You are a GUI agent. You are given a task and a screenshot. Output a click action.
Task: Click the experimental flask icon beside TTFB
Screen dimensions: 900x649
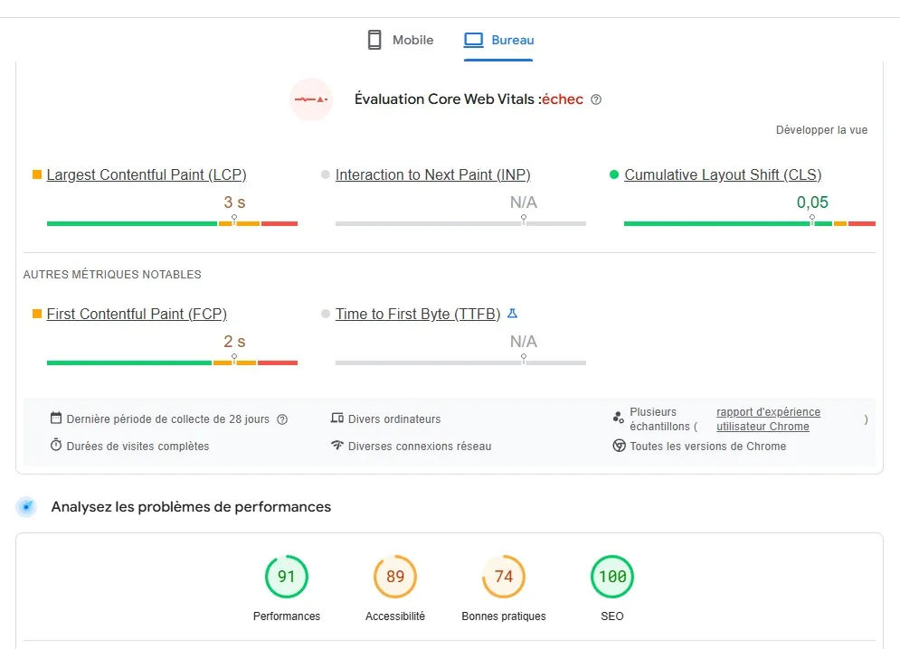coord(513,314)
